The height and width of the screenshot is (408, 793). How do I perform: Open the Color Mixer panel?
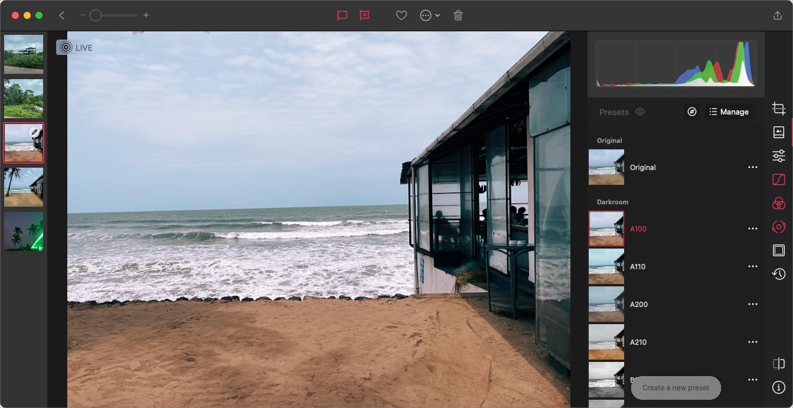point(778,203)
